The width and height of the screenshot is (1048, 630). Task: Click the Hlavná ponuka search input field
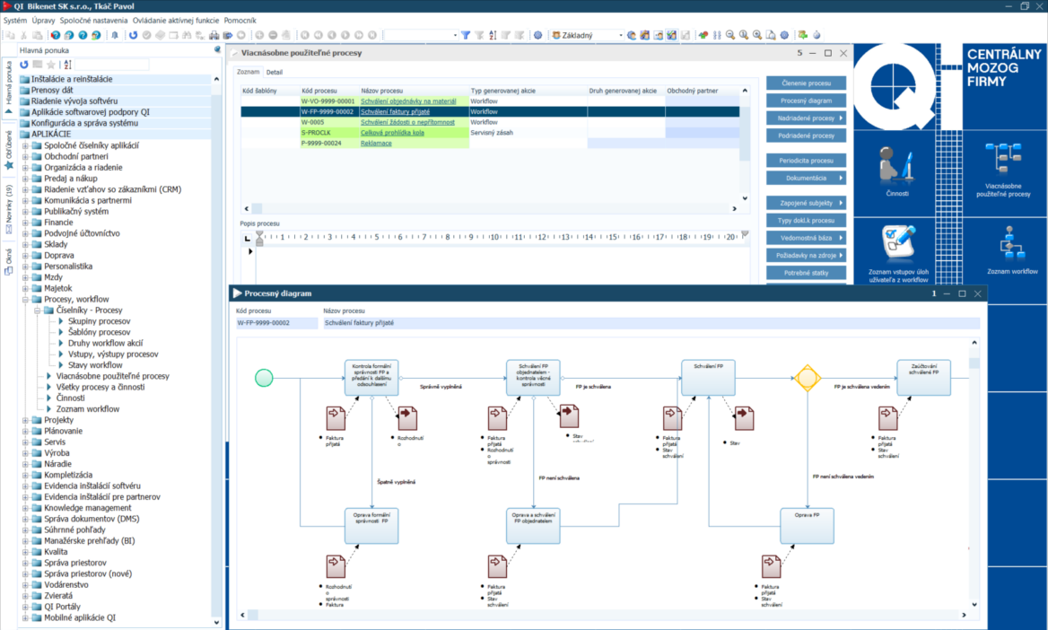(x=111, y=65)
